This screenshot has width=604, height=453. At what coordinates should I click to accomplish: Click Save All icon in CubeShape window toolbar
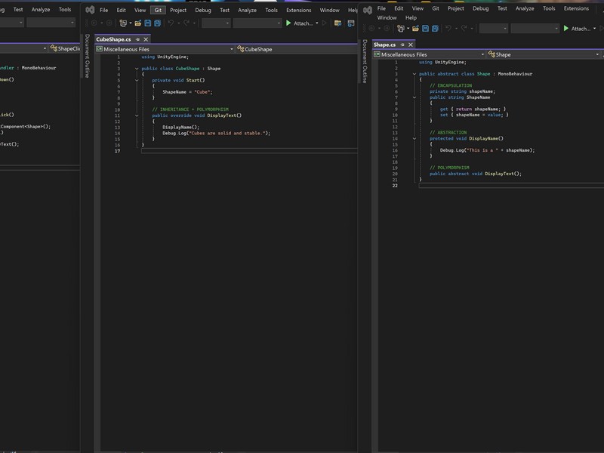coord(158,23)
